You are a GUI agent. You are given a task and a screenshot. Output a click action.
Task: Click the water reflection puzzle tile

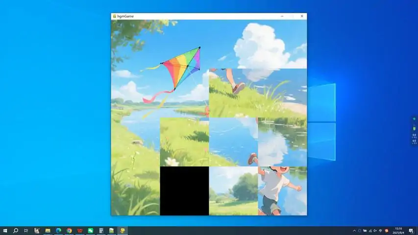pos(282,142)
